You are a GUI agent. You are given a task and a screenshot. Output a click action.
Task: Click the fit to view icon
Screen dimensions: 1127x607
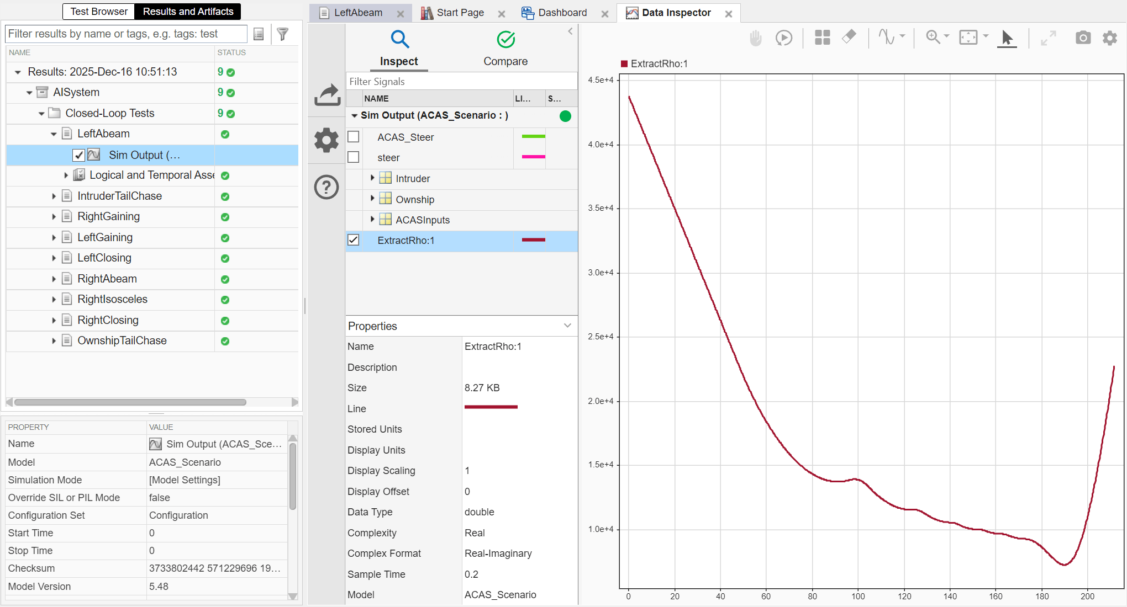[968, 37]
